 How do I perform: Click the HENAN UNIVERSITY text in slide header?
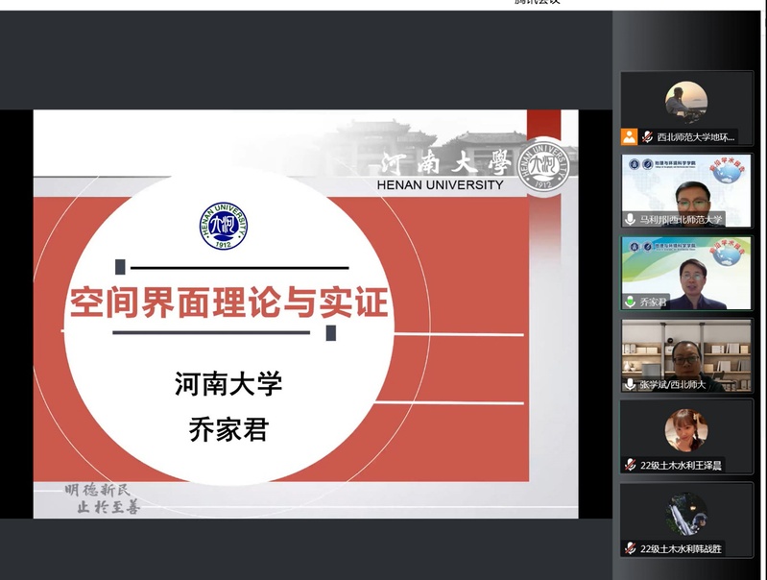tap(443, 184)
